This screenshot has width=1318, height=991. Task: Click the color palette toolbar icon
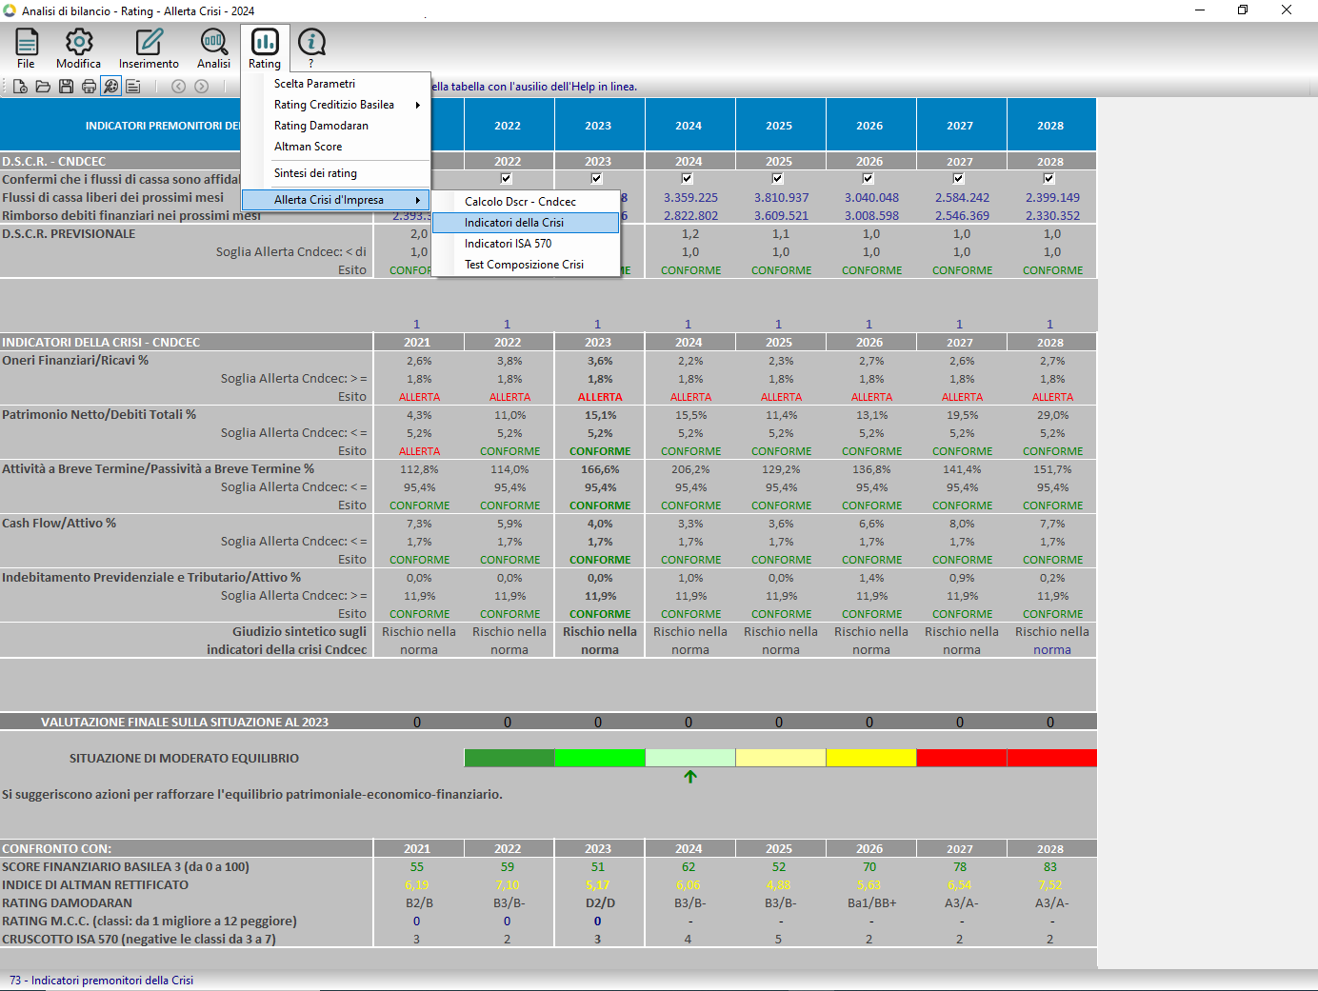pyautogui.click(x=111, y=87)
